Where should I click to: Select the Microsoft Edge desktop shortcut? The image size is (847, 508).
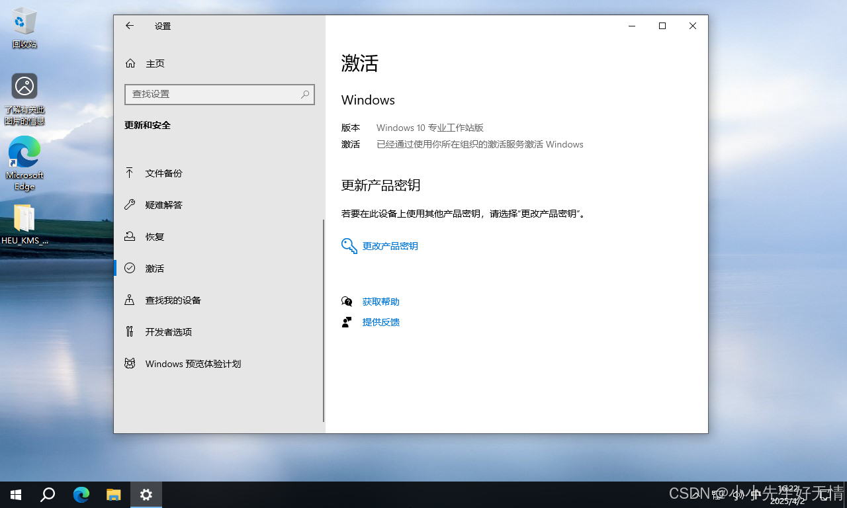(24, 163)
